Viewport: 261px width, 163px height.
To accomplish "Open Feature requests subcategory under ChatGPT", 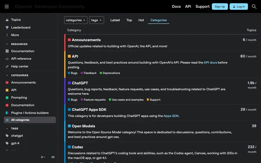I will (93, 99).
